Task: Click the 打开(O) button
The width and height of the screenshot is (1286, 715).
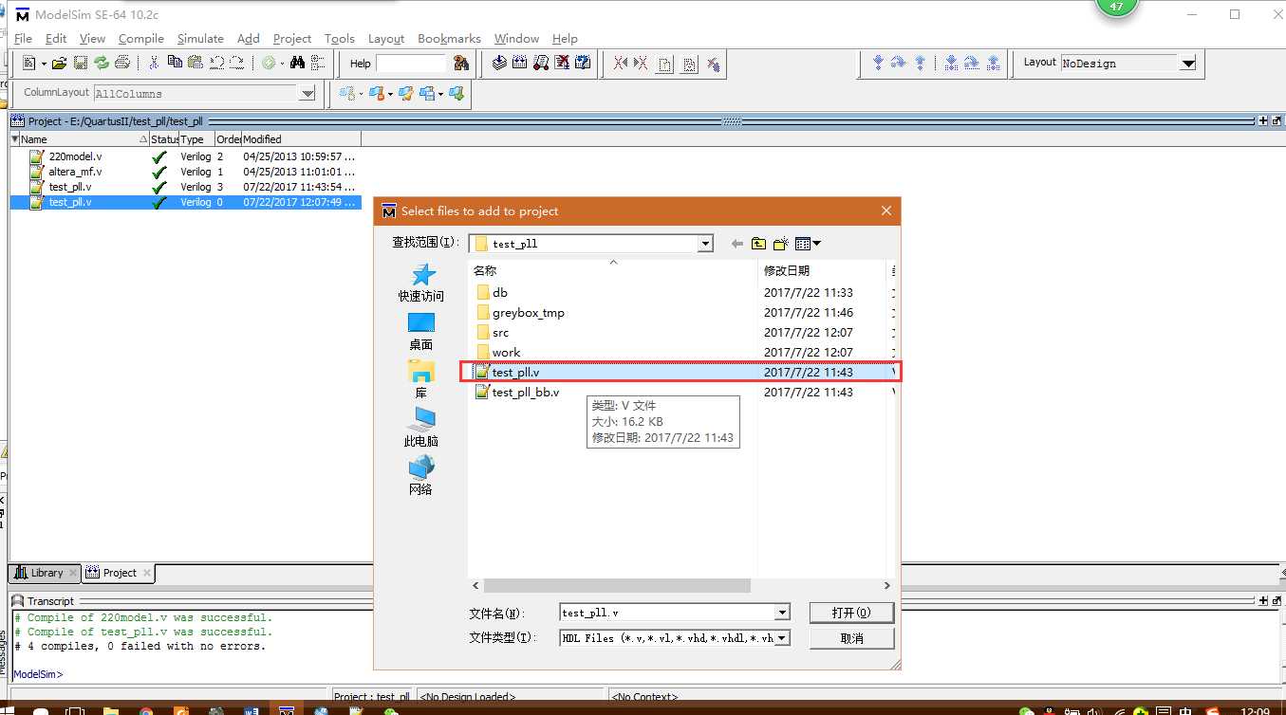Action: click(x=850, y=613)
